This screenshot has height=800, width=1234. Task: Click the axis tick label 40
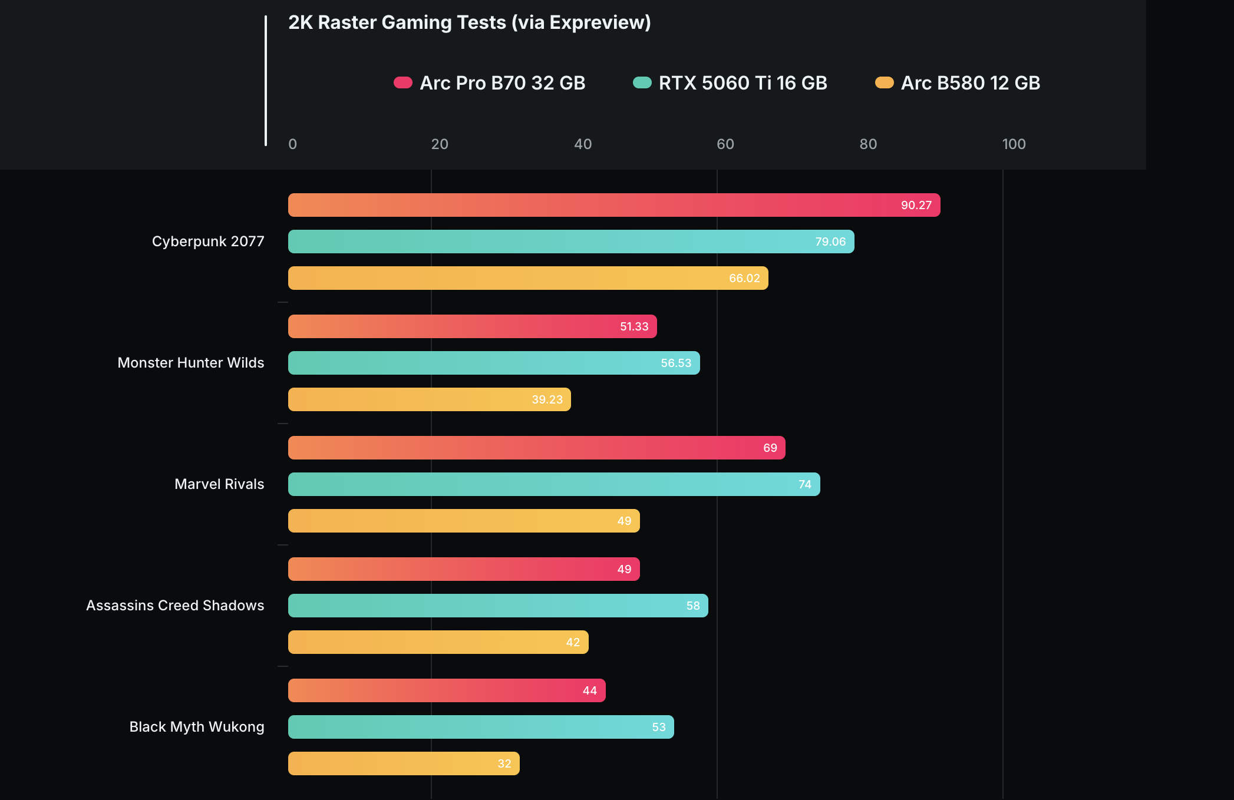pos(583,144)
